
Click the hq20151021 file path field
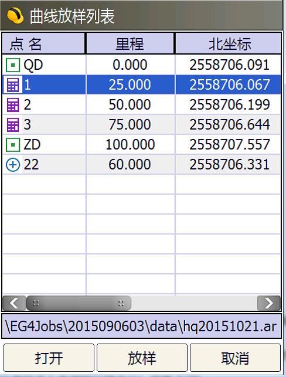[x=141, y=326]
